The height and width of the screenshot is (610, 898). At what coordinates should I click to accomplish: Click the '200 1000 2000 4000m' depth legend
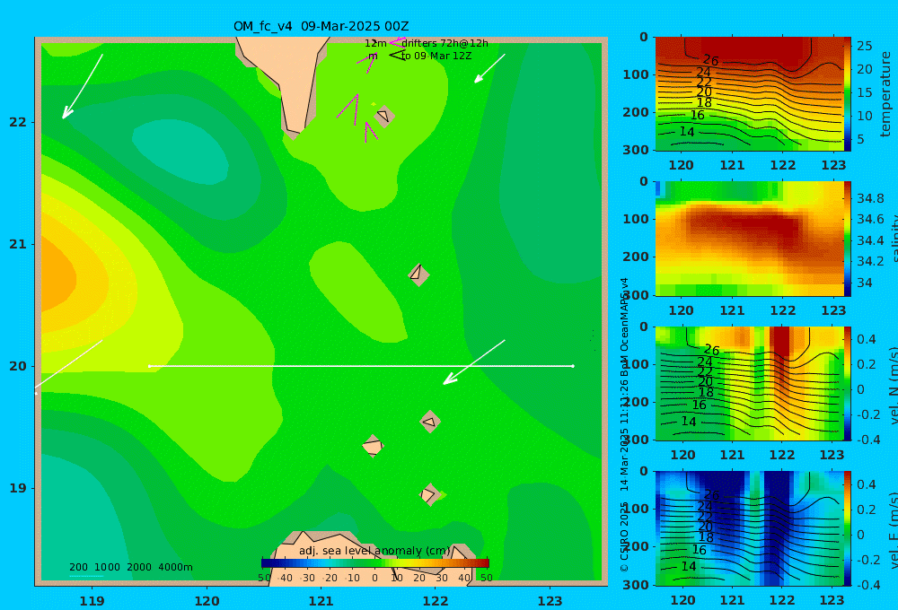tap(130, 567)
